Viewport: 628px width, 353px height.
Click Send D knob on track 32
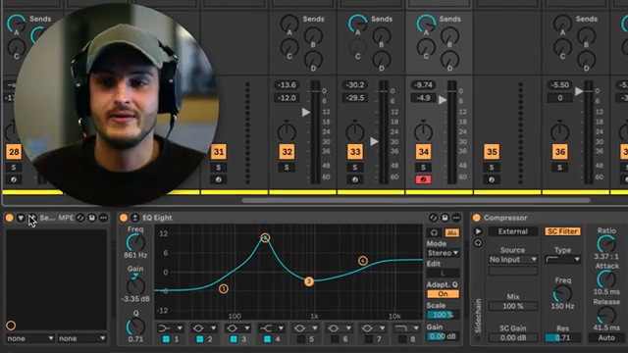pyautogui.click(x=313, y=60)
